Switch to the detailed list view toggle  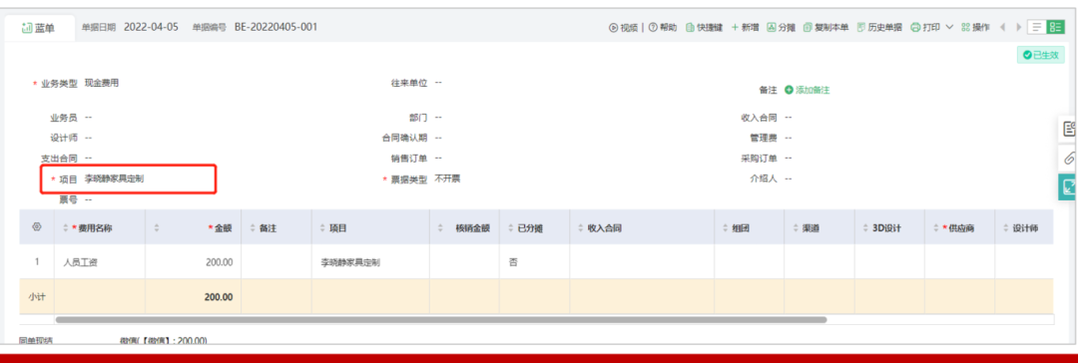pos(1055,28)
